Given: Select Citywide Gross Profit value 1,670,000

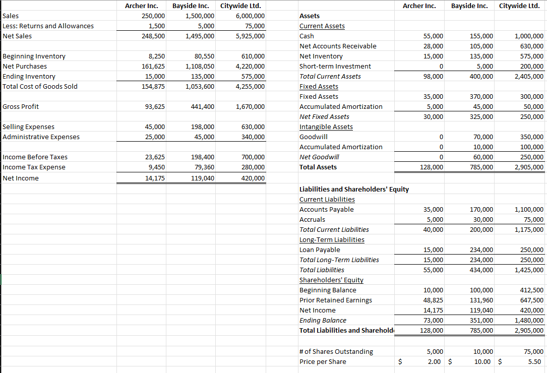Looking at the screenshot, I should pyautogui.click(x=250, y=107).
